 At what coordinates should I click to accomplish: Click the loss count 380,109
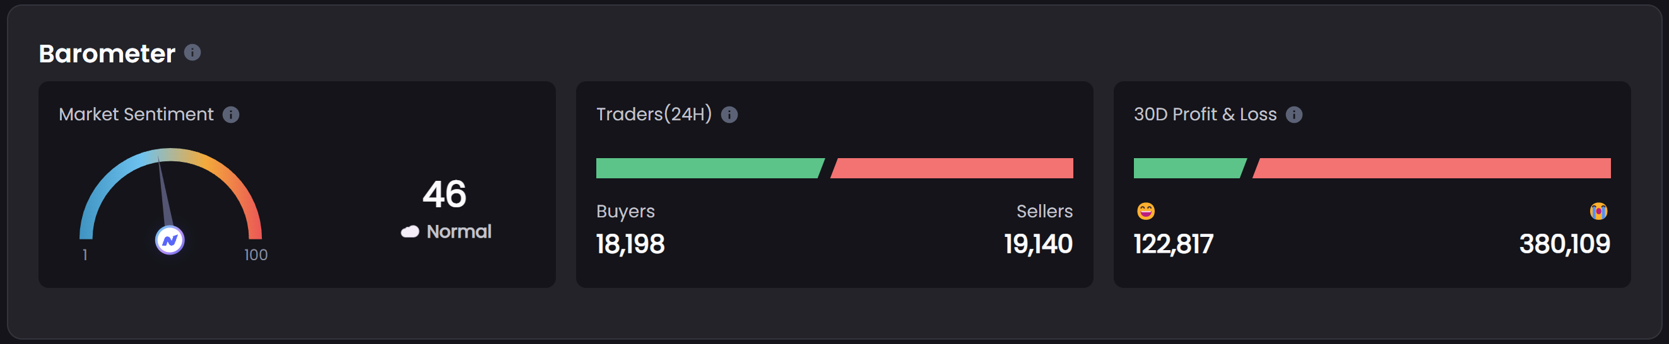(x=1564, y=244)
